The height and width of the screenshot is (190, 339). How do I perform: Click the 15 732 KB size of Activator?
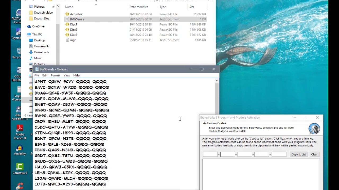point(199,14)
